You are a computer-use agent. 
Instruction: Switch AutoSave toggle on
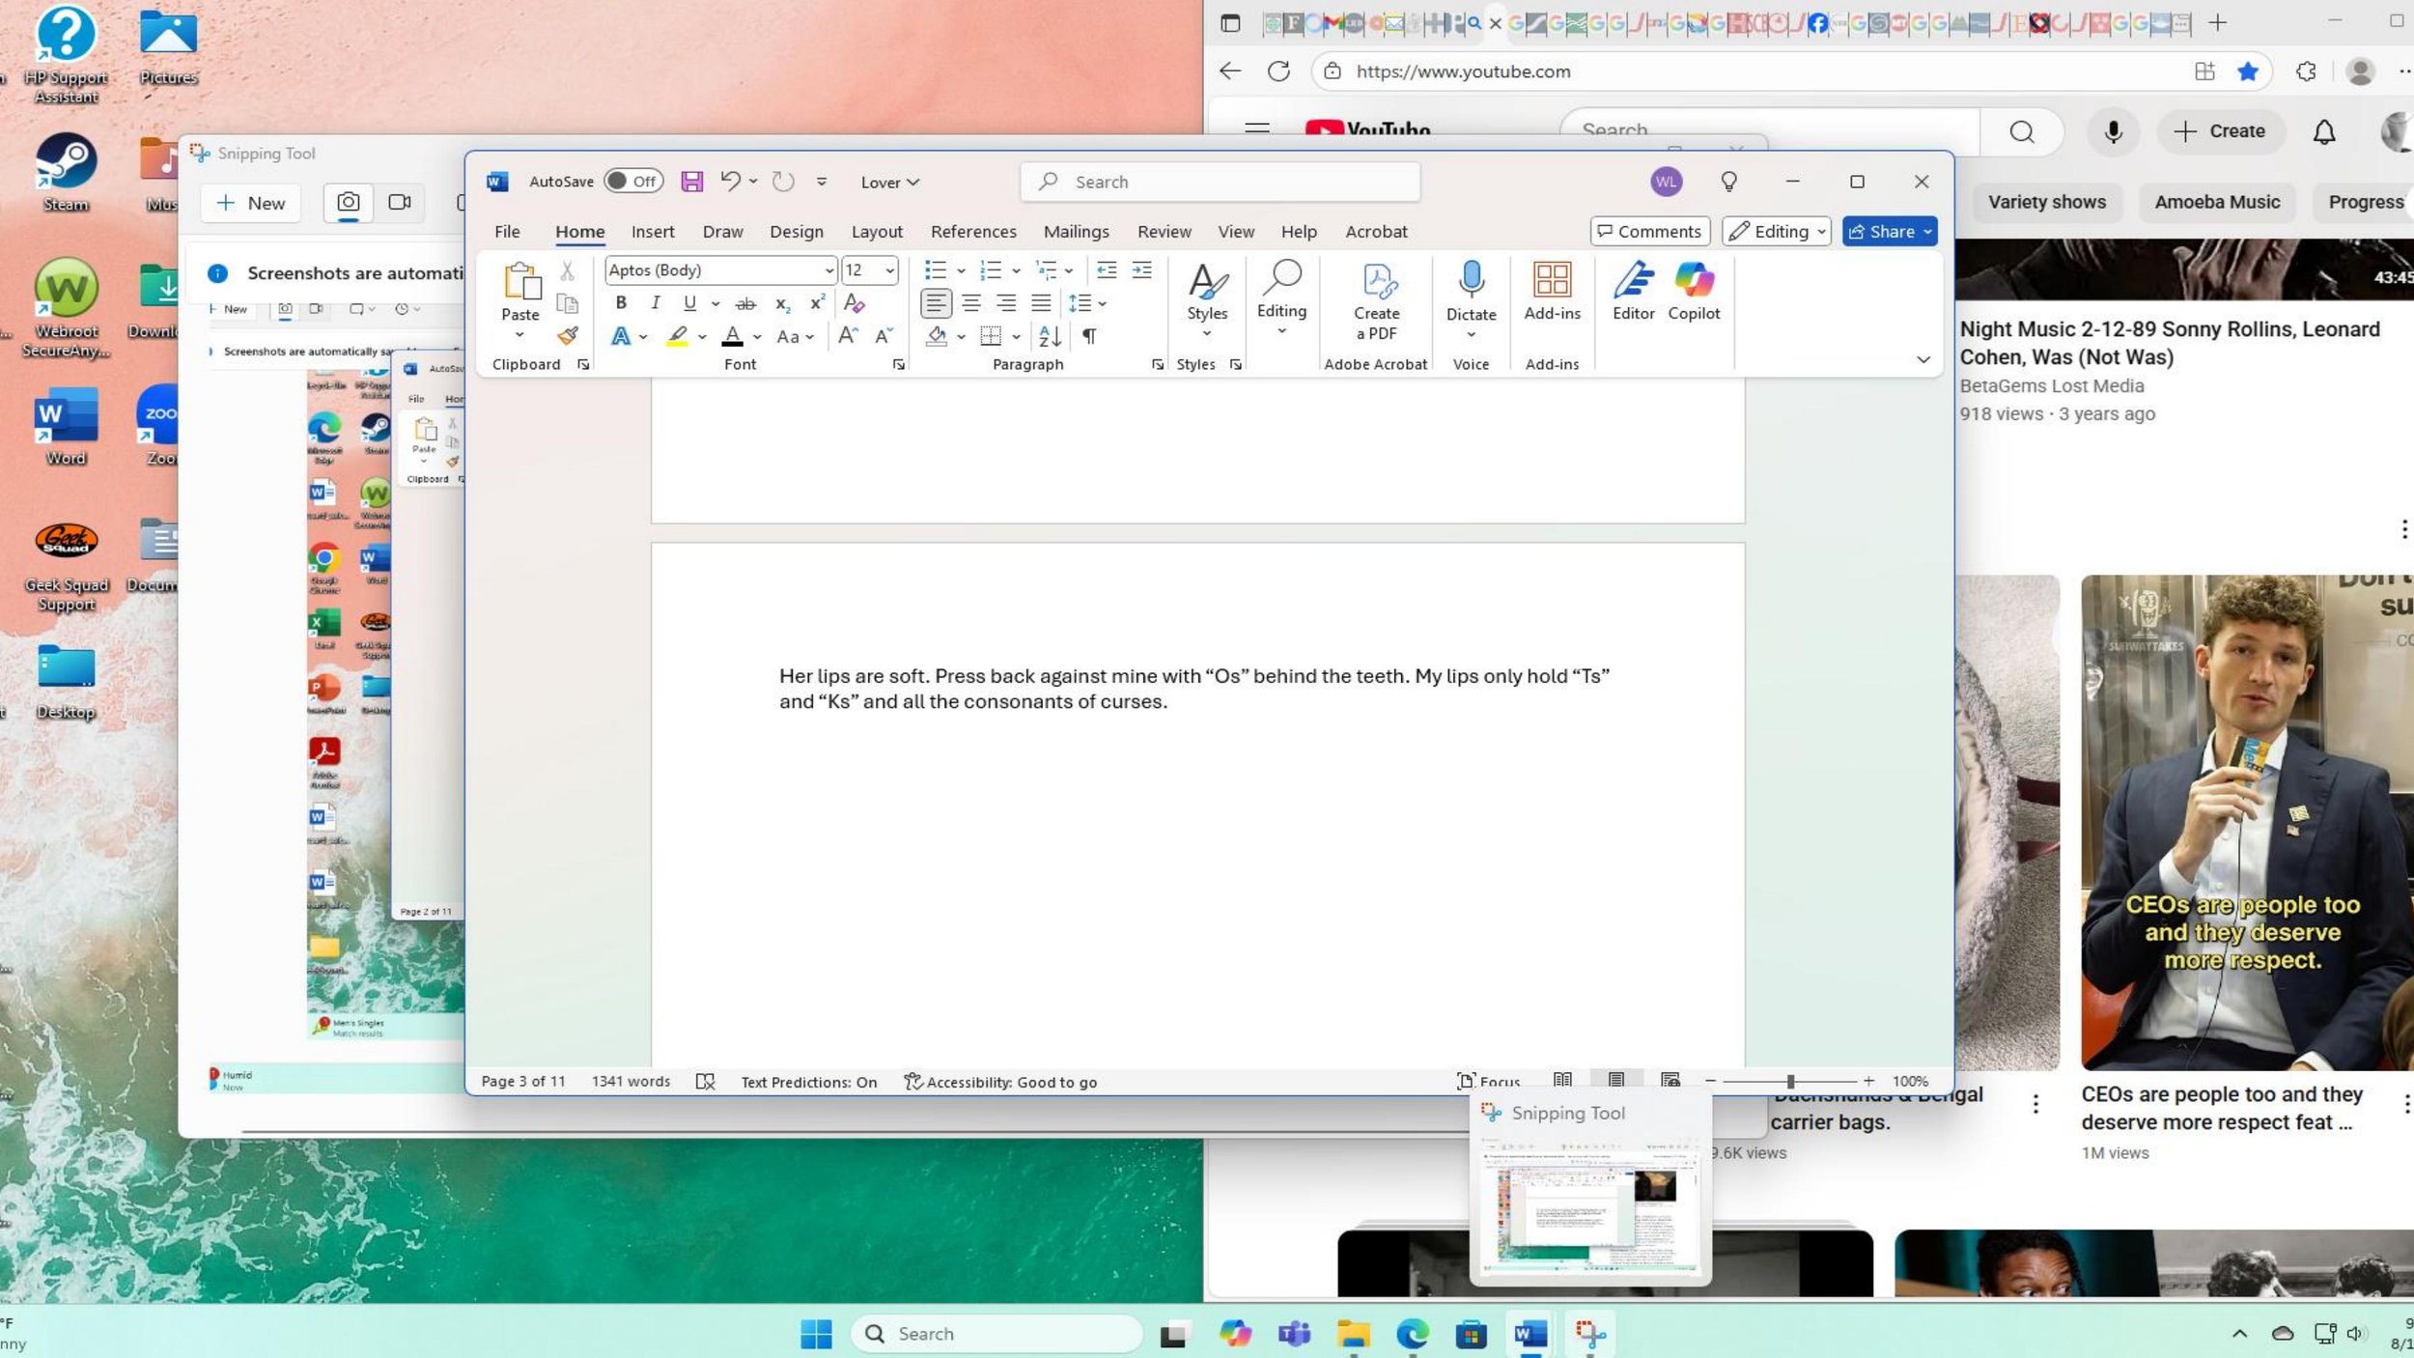click(x=632, y=182)
